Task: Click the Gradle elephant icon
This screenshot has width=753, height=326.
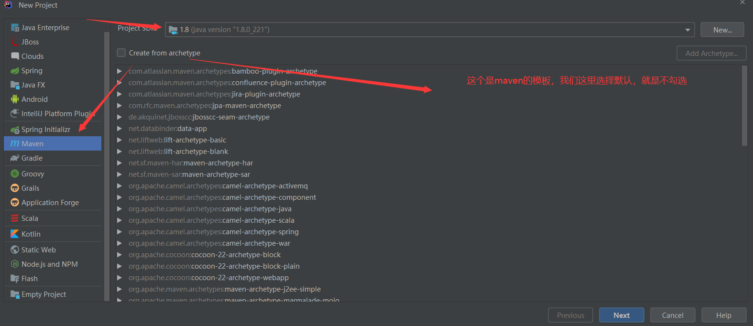Action: [15, 158]
